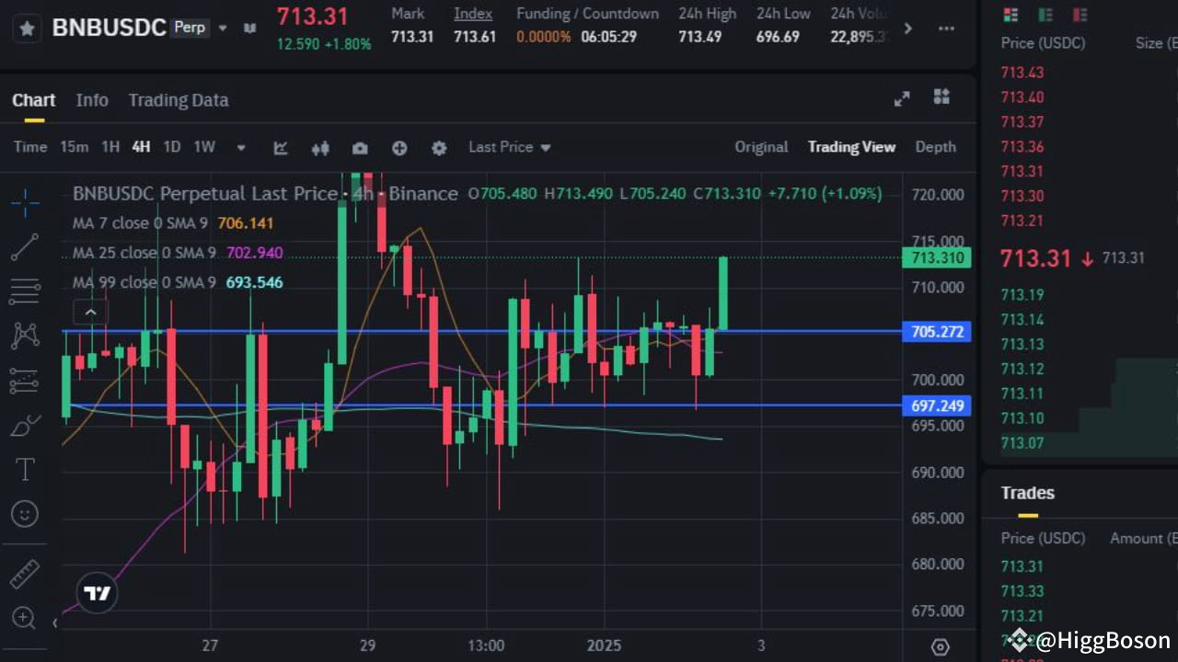
Task: Click the Funding / Countdown label
Action: click(x=588, y=14)
